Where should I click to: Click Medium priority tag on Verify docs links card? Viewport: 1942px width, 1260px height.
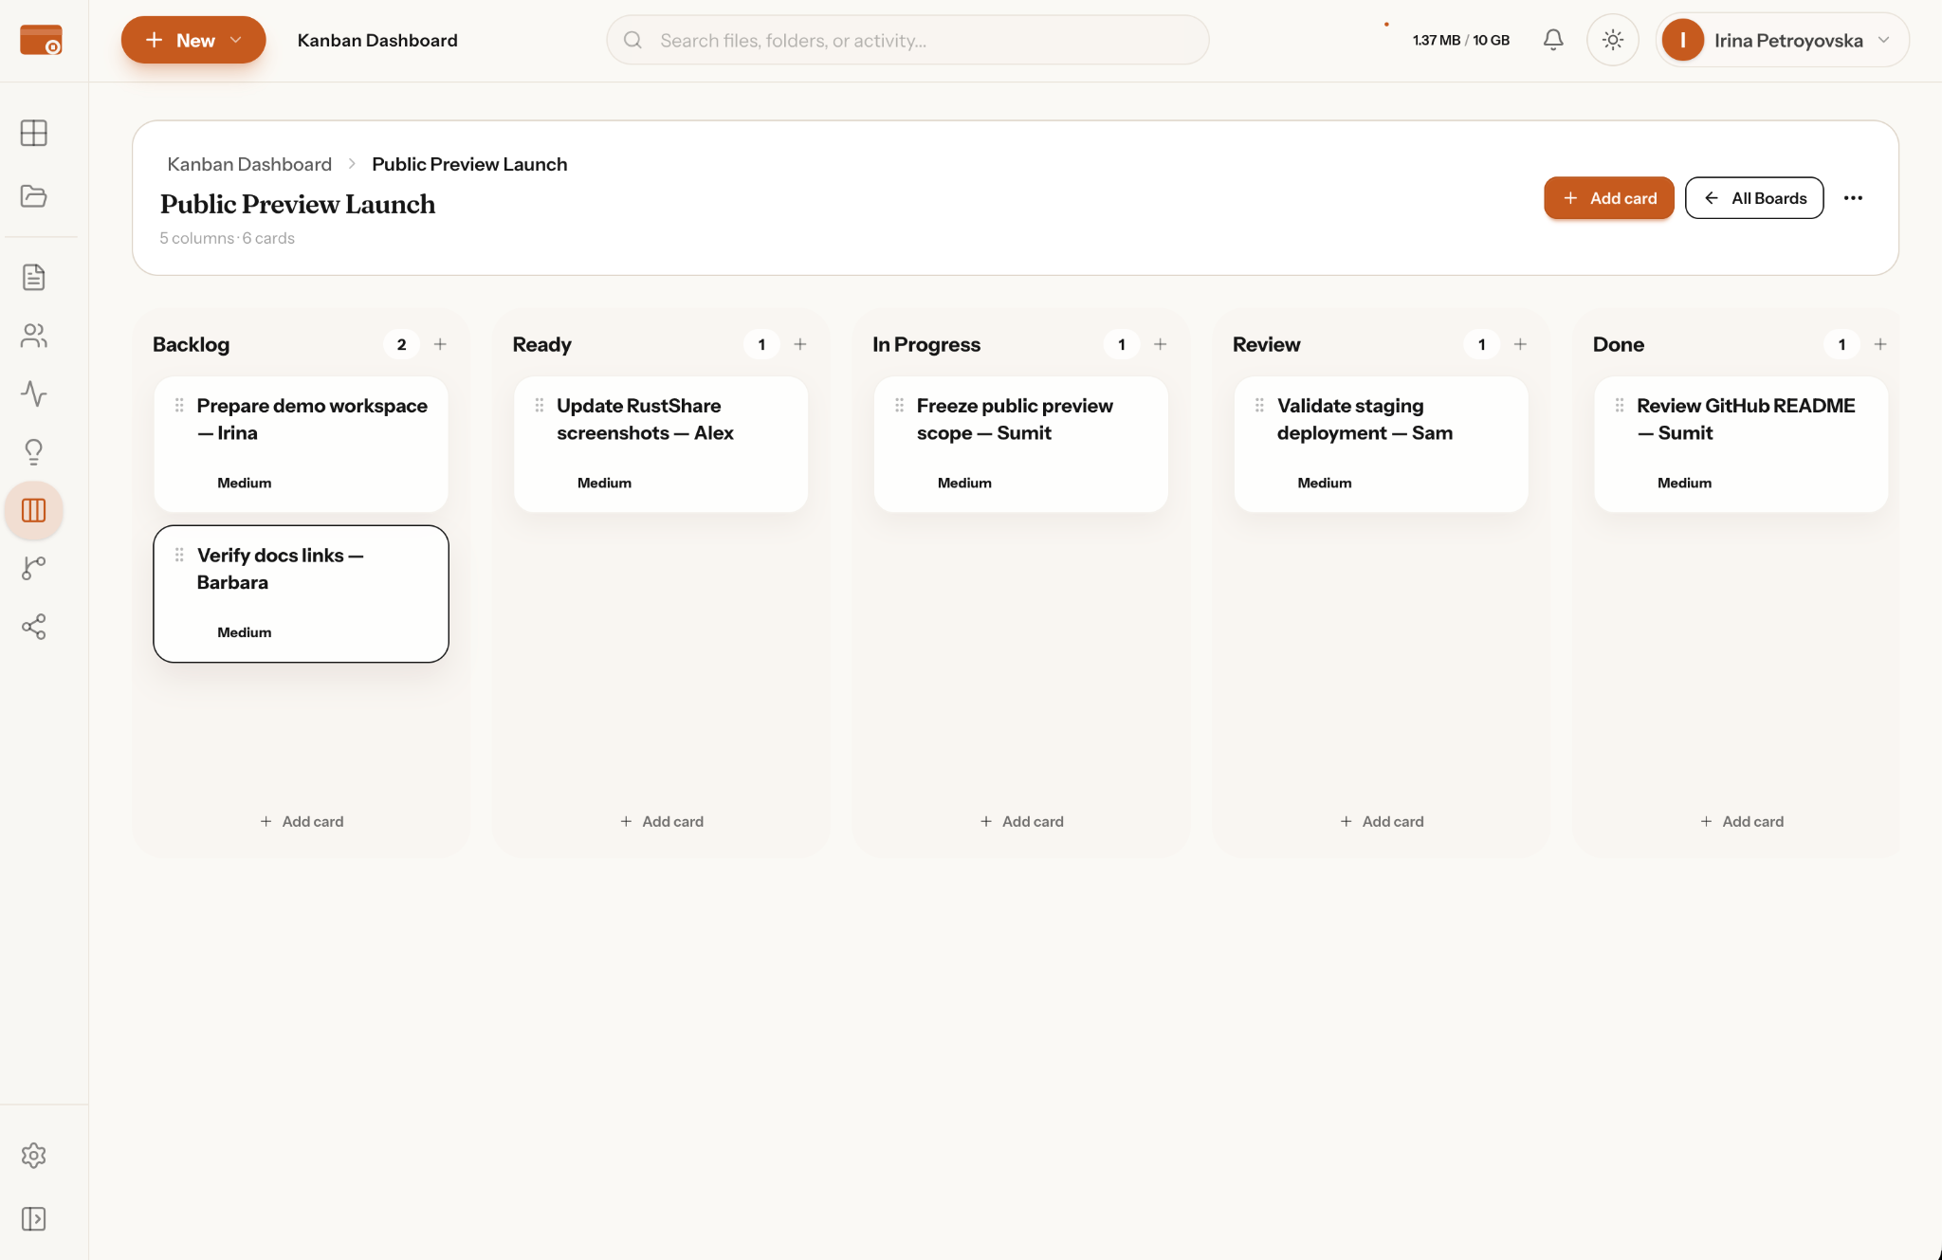click(244, 632)
